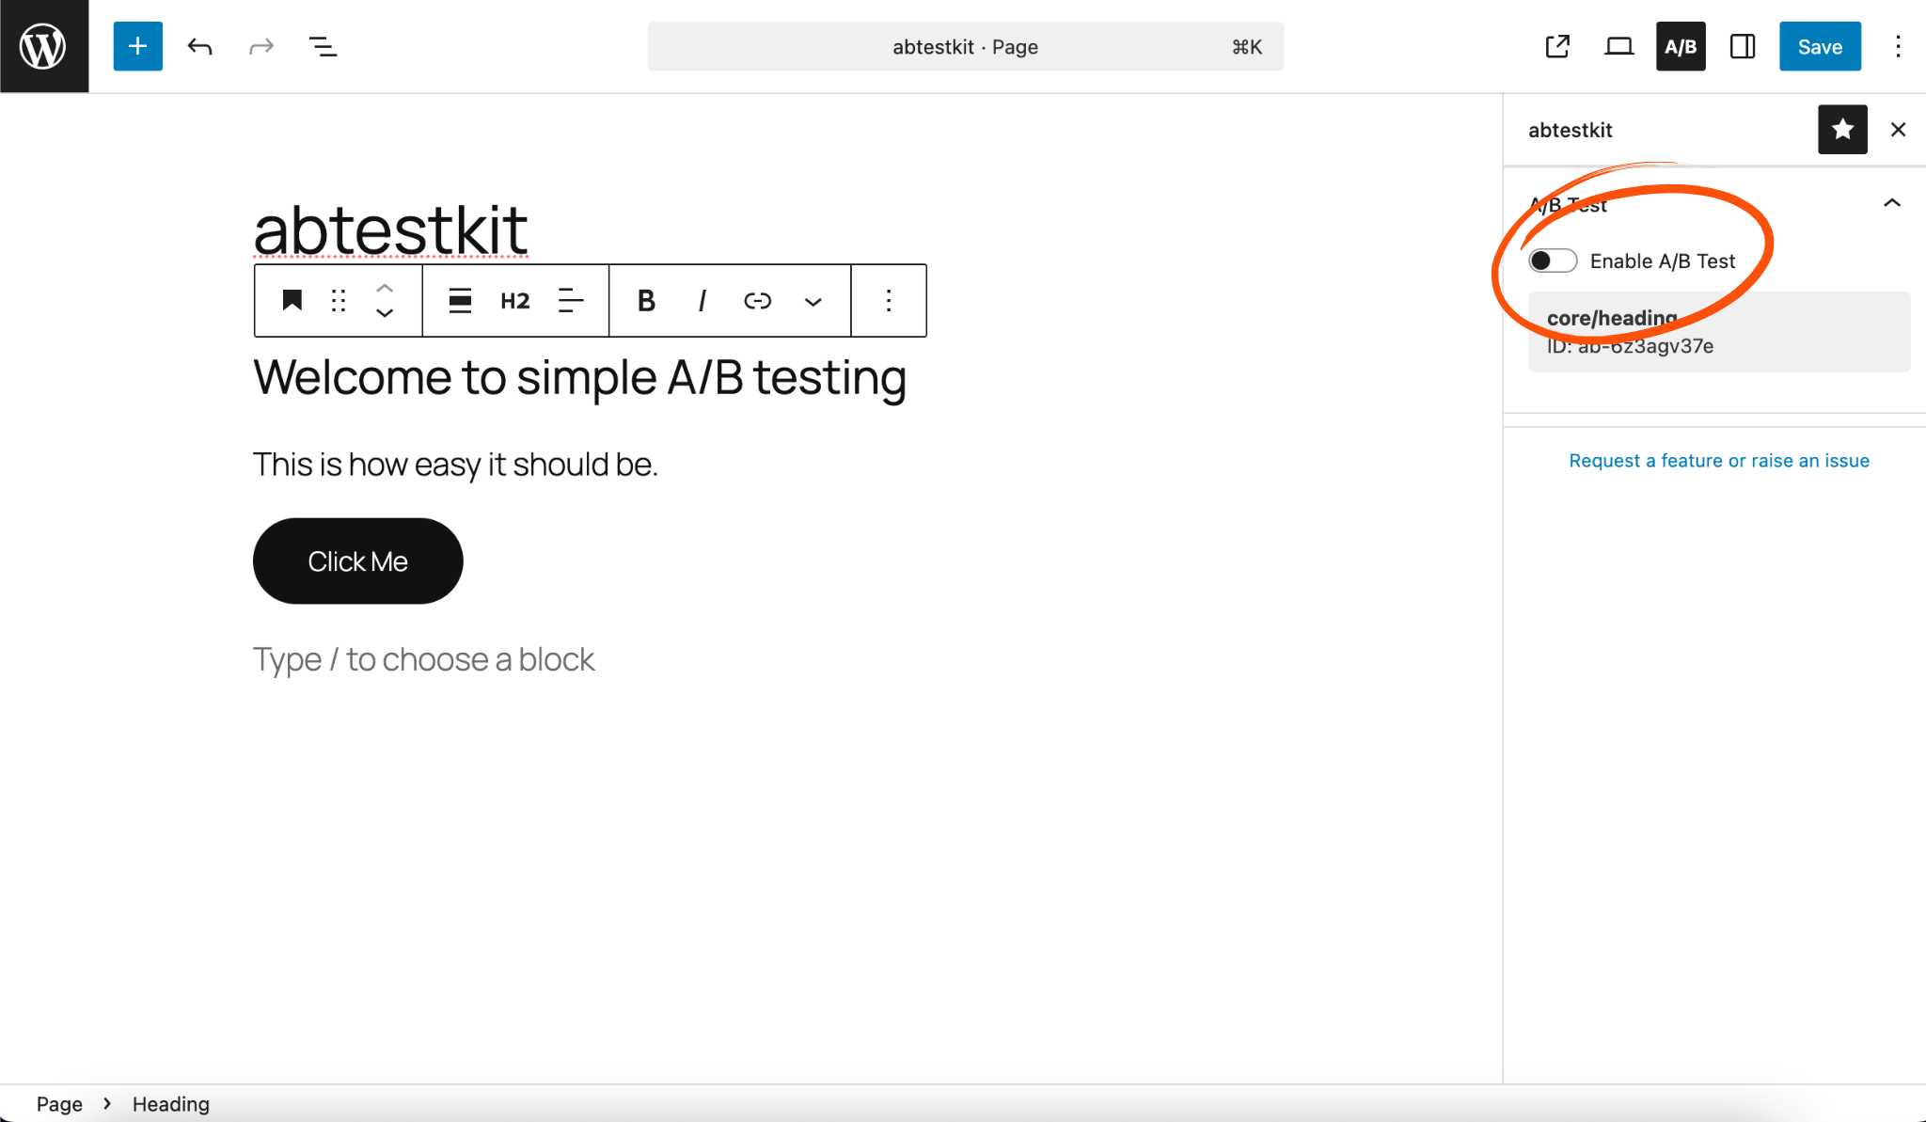Image resolution: width=1926 pixels, height=1122 pixels.
Task: Apply bold formatting to the heading
Action: pos(645,301)
